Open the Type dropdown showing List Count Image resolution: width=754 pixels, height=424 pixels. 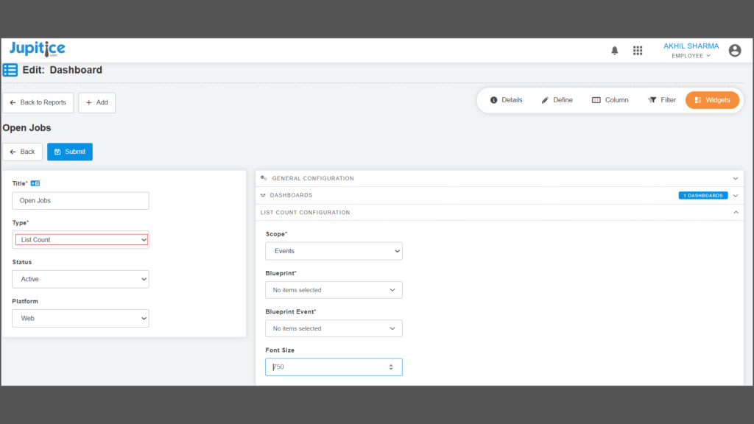click(x=81, y=240)
